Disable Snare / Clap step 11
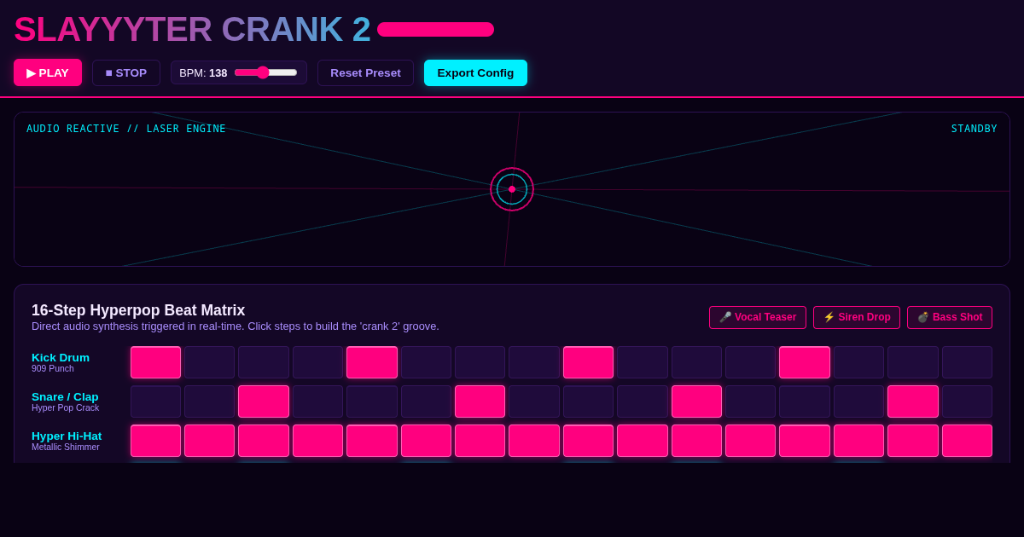 696,401
